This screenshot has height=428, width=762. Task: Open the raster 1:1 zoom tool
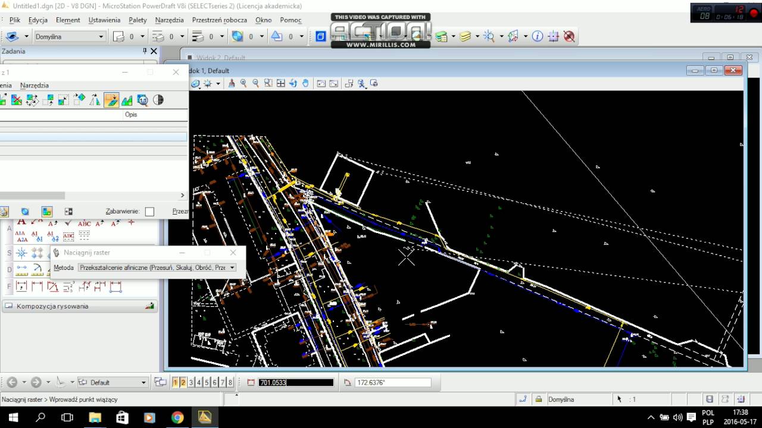[x=142, y=100]
